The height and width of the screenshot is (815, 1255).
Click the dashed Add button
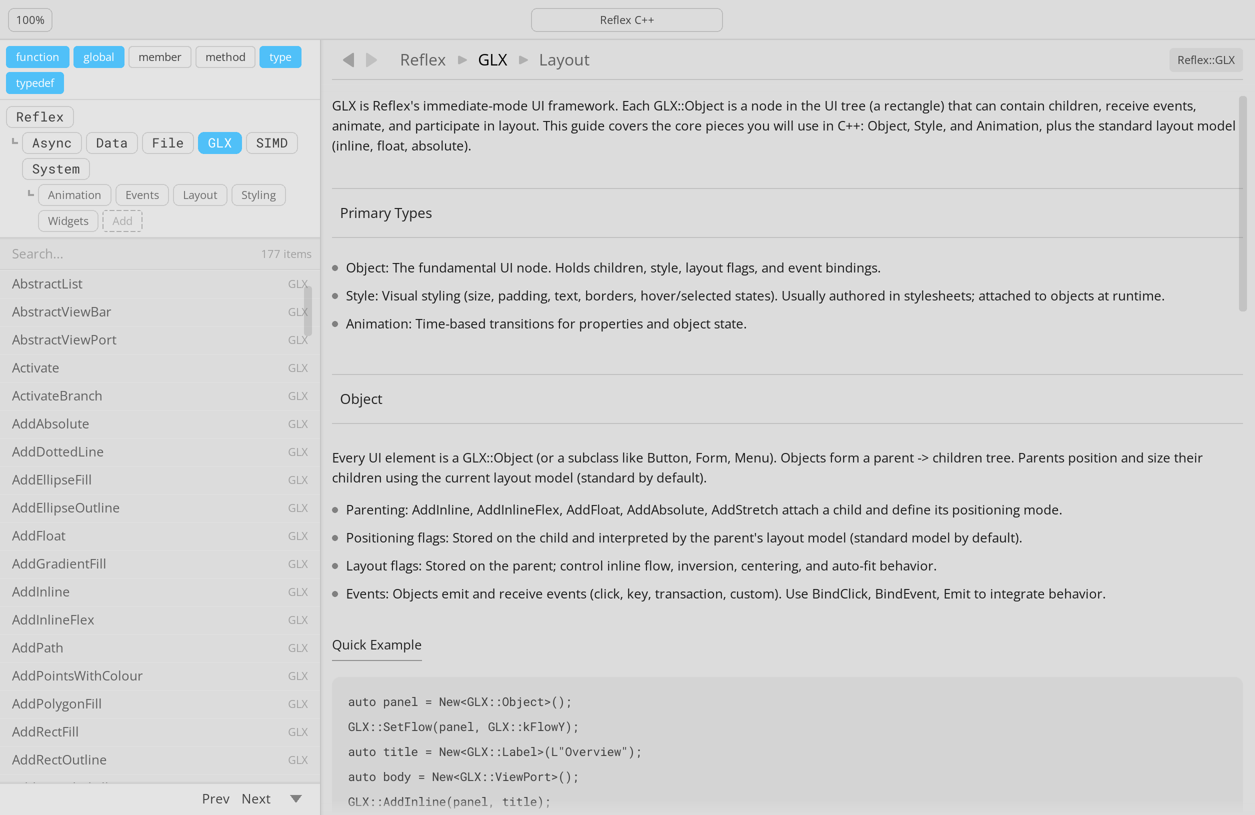coord(122,221)
